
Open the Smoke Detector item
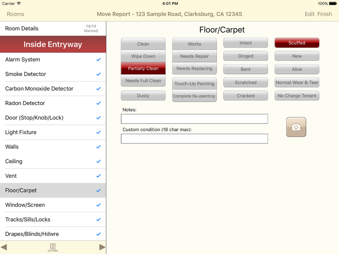53,74
